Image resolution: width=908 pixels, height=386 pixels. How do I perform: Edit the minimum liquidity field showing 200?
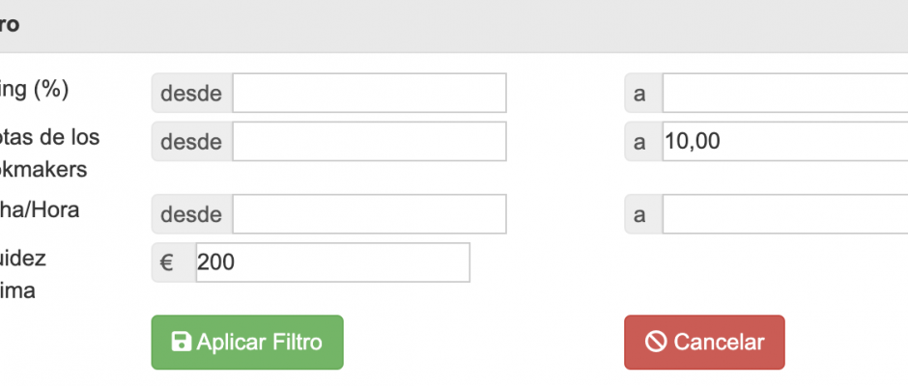[333, 262]
